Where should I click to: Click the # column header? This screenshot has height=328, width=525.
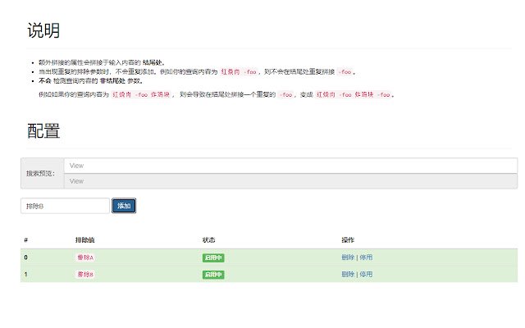(25, 240)
